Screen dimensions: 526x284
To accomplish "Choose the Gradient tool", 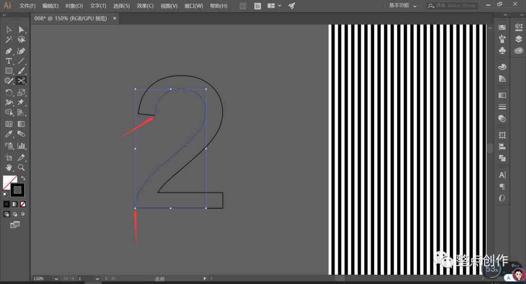I will point(21,124).
